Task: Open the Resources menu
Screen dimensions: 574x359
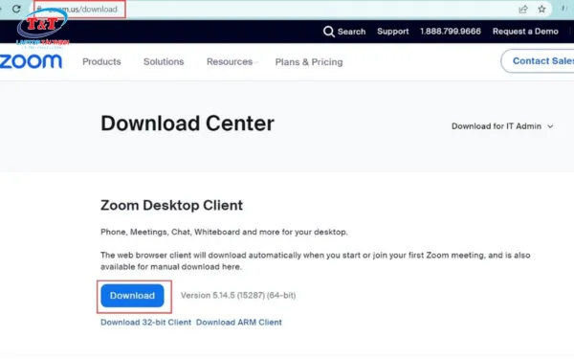Action: point(230,62)
